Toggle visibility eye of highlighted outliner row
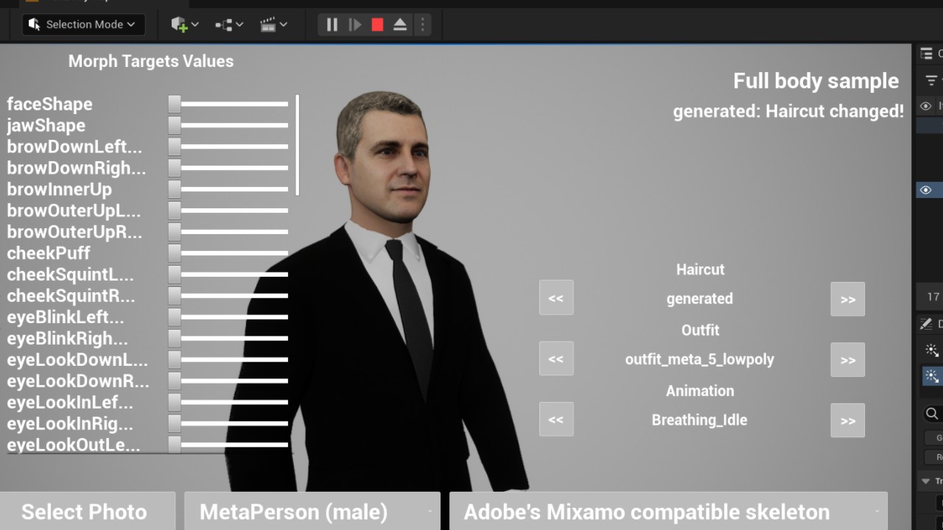 tap(926, 191)
